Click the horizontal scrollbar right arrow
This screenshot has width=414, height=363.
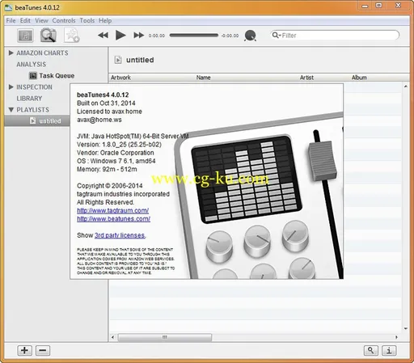pyautogui.click(x=396, y=337)
